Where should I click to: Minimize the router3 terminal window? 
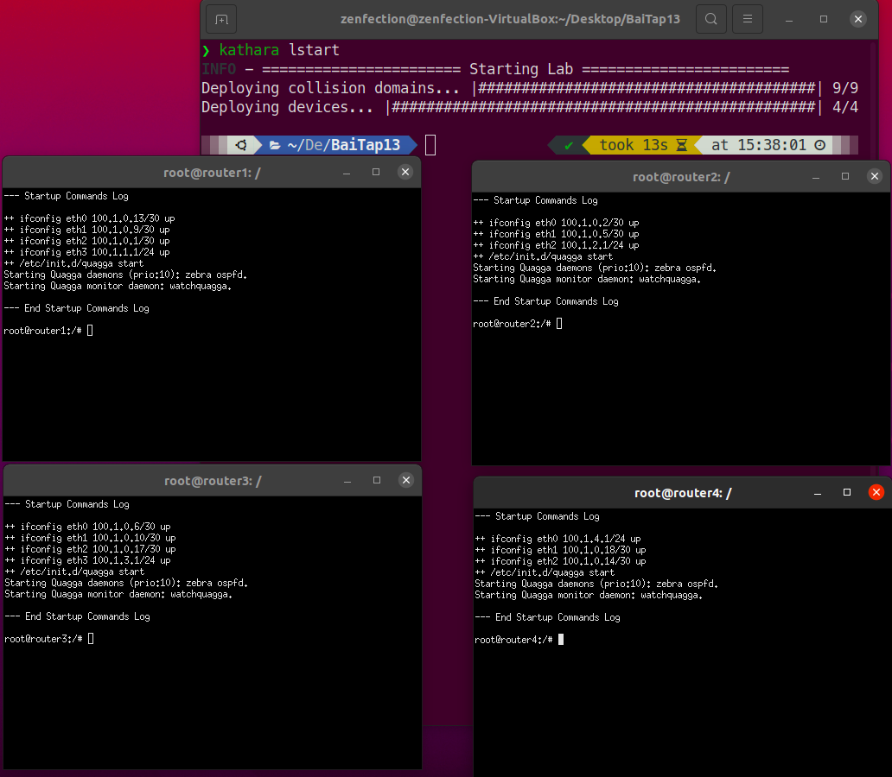[x=347, y=481]
